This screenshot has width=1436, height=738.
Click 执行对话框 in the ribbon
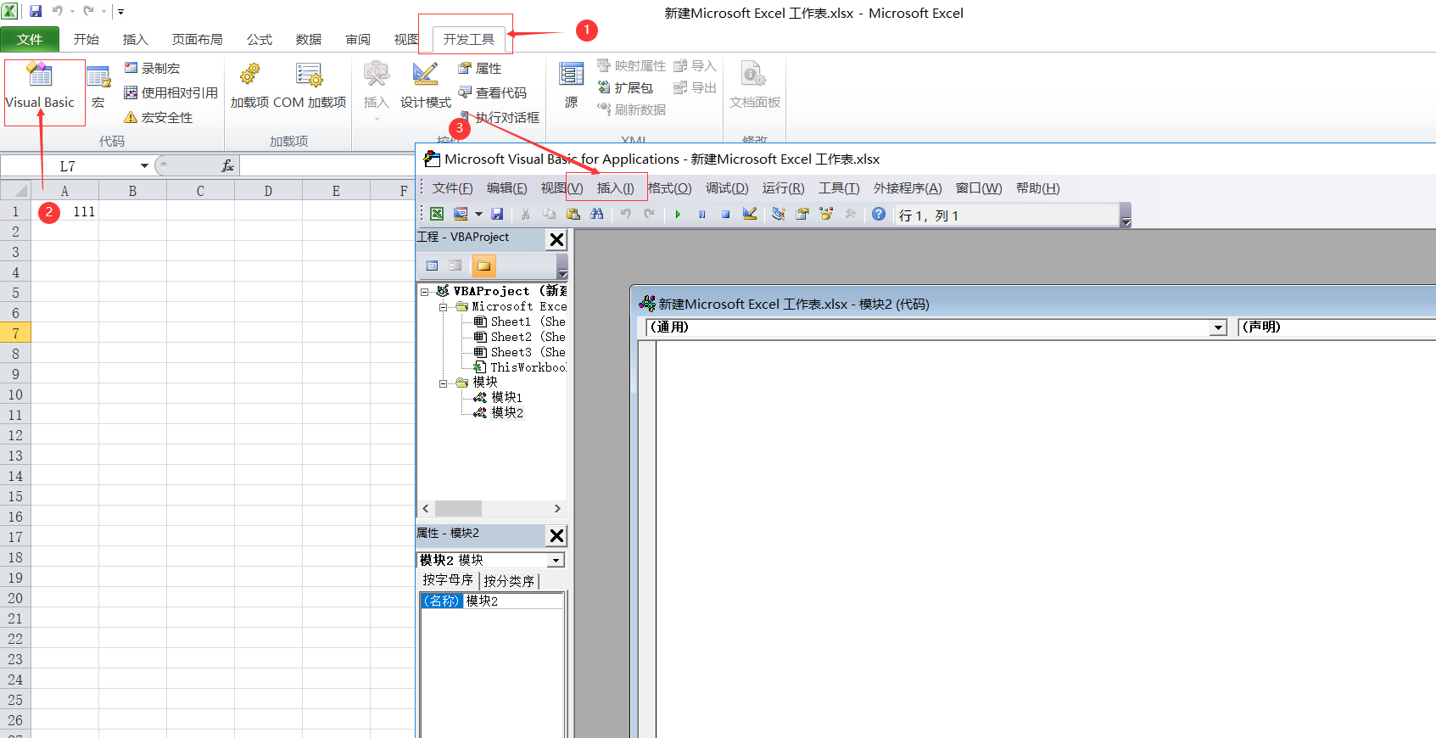[500, 117]
